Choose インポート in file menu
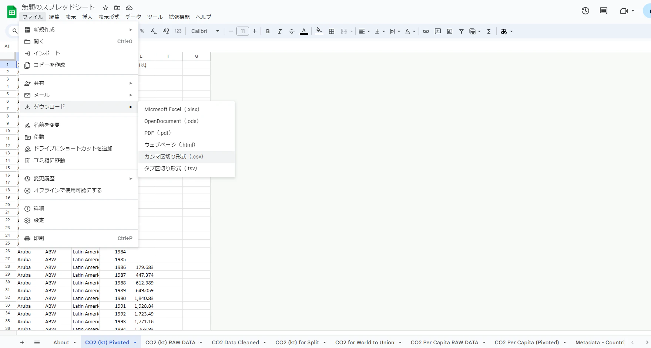The width and height of the screenshot is (651, 348). (79, 53)
